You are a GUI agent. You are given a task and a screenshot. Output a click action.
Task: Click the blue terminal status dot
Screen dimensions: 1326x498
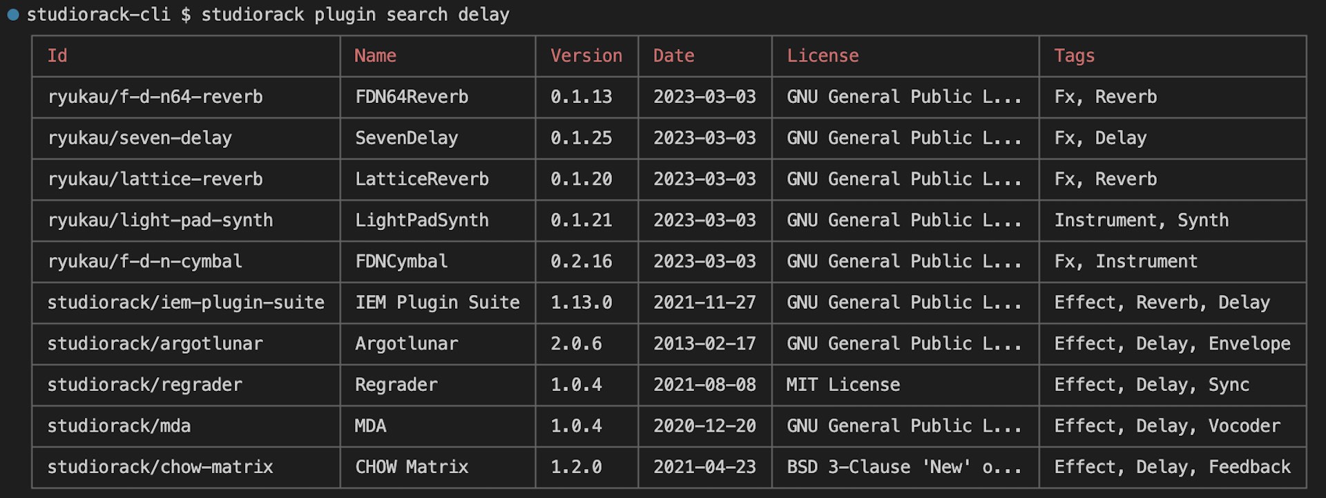click(x=12, y=15)
